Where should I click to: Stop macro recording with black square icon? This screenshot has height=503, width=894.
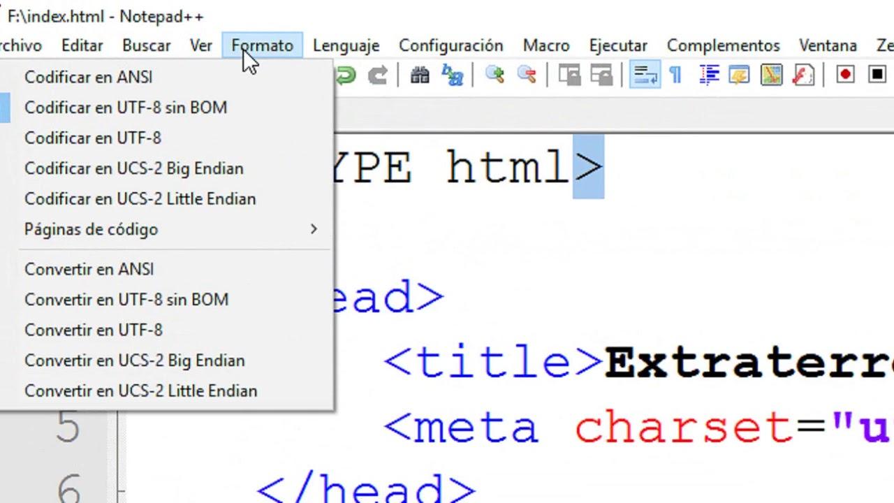click(877, 74)
